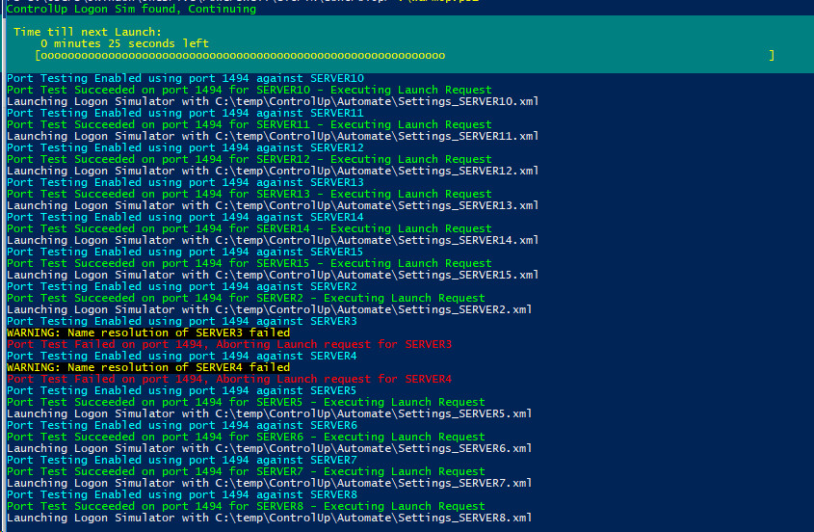Click 'Port Test Succeeded' line for SERVER13
The height and width of the screenshot is (532, 814).
coord(249,195)
